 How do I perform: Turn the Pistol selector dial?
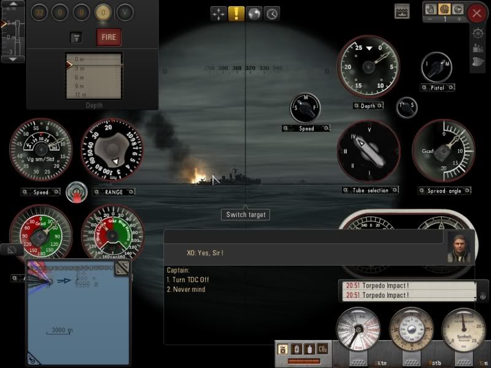436,67
